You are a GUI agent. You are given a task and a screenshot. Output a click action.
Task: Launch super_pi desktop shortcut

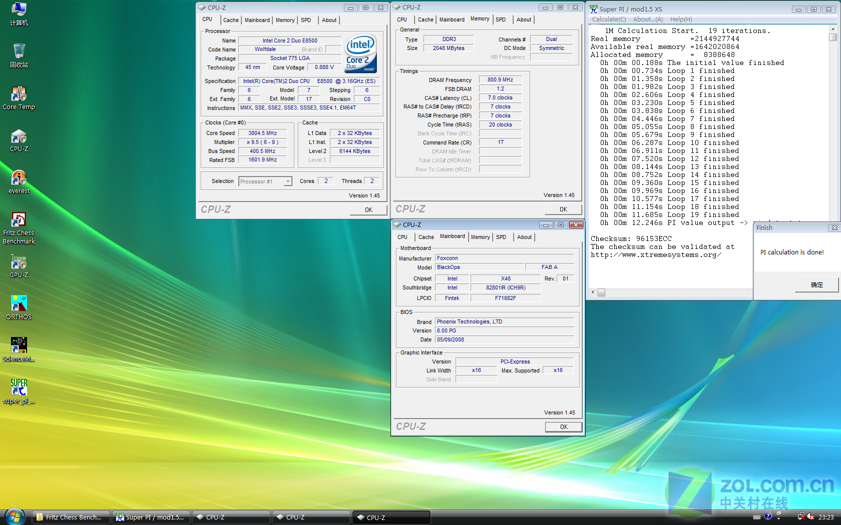(19, 392)
